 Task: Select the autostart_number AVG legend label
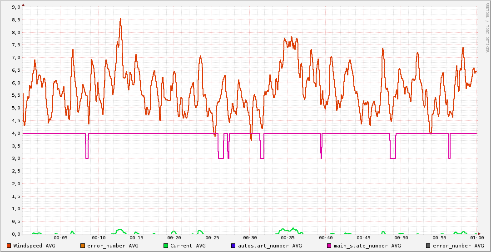click(270, 246)
